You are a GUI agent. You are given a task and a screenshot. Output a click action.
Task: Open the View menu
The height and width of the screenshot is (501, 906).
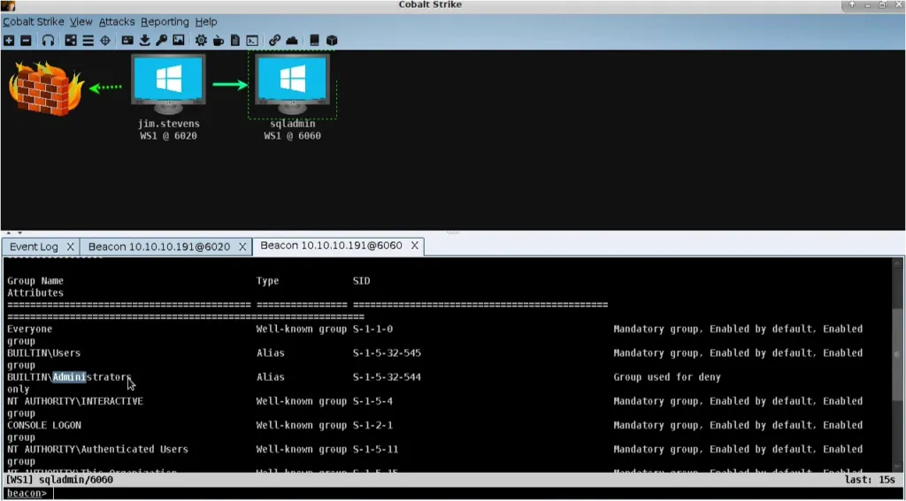pos(81,22)
